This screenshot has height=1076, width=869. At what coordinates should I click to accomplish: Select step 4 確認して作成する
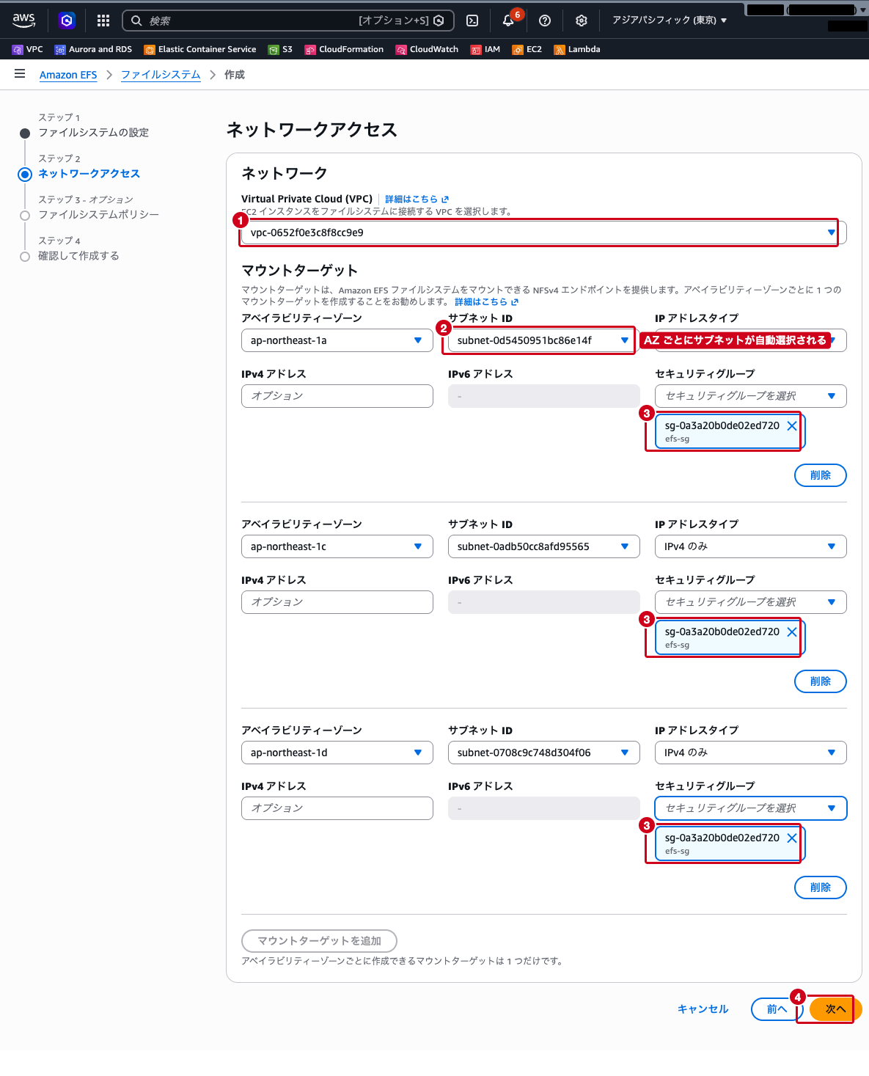point(78,256)
